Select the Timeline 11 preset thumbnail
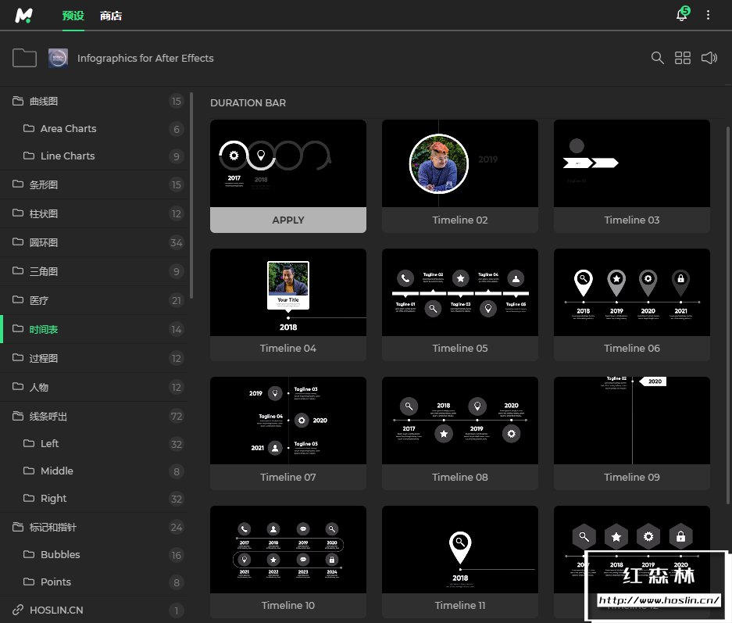The height and width of the screenshot is (623, 732). [460, 550]
